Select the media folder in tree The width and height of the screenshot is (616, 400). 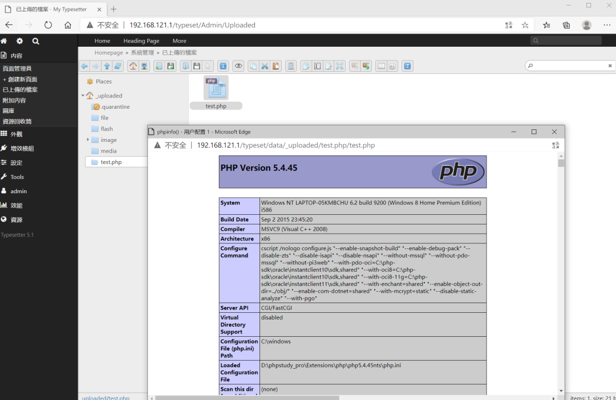[104, 151]
